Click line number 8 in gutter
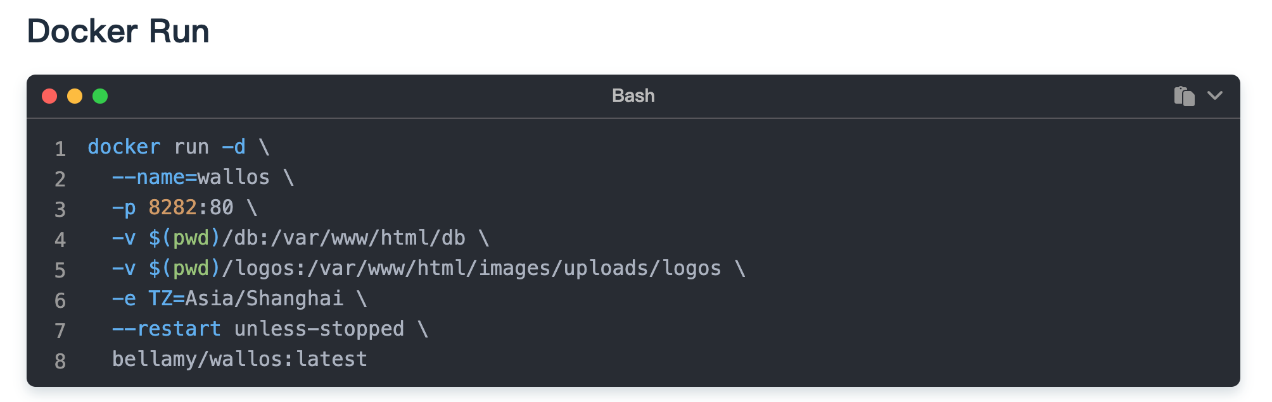 click(x=60, y=361)
